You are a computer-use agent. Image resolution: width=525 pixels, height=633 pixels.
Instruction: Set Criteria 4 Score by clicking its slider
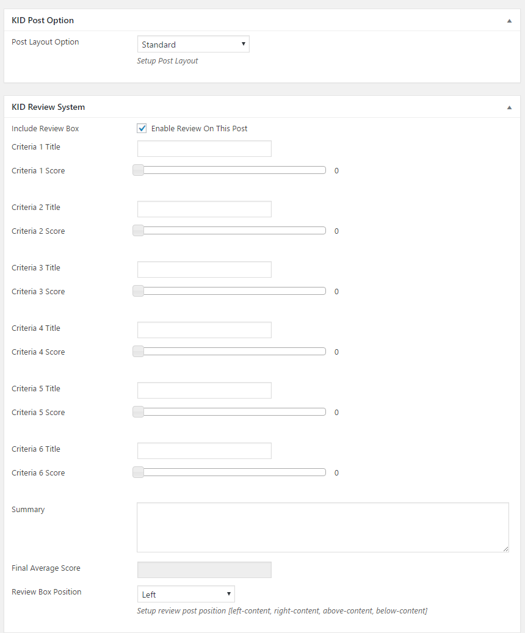(x=232, y=352)
